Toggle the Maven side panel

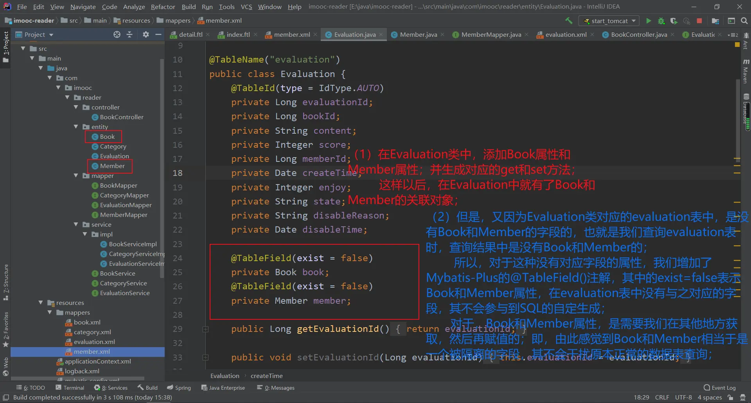click(746, 72)
